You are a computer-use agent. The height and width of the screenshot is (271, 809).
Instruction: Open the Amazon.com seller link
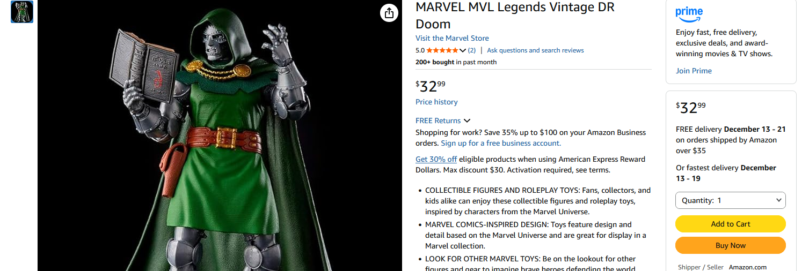click(x=747, y=267)
